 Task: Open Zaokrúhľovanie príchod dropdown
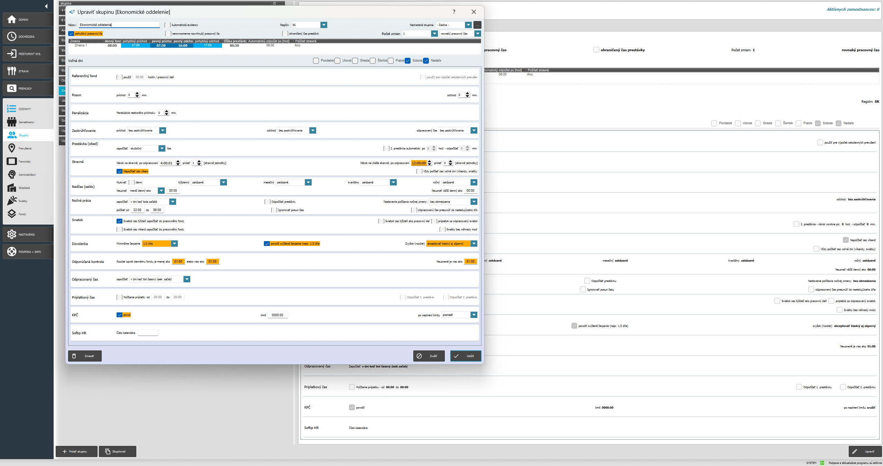coord(163,130)
